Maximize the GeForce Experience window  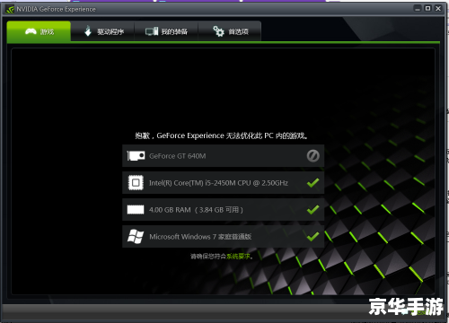[x=428, y=8]
